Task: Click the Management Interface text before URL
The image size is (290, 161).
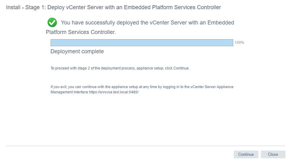Action: pos(69,92)
